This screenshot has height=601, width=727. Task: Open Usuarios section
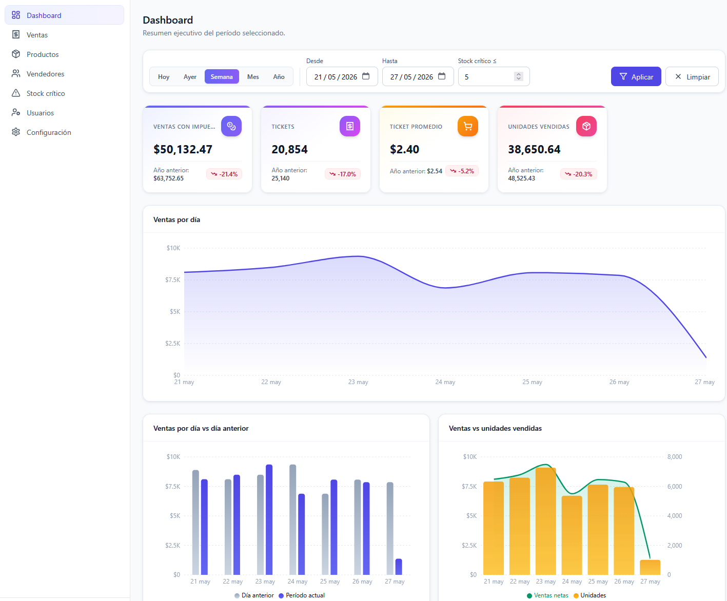pos(64,113)
